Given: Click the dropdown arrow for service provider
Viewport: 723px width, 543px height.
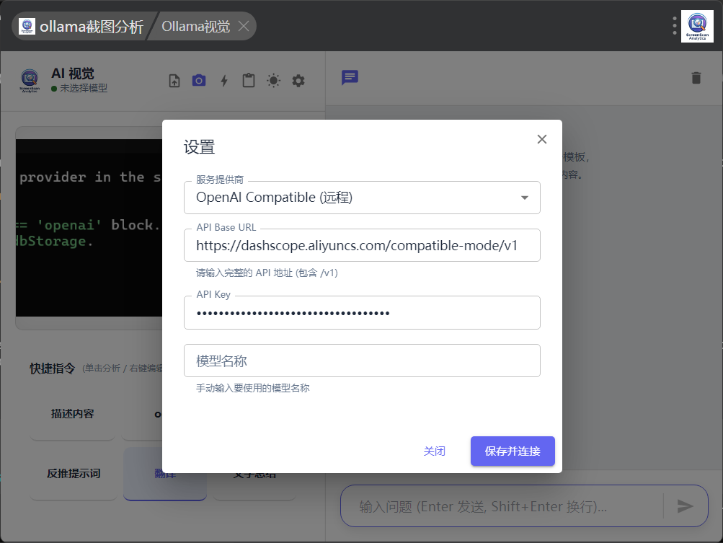Looking at the screenshot, I should tap(524, 198).
